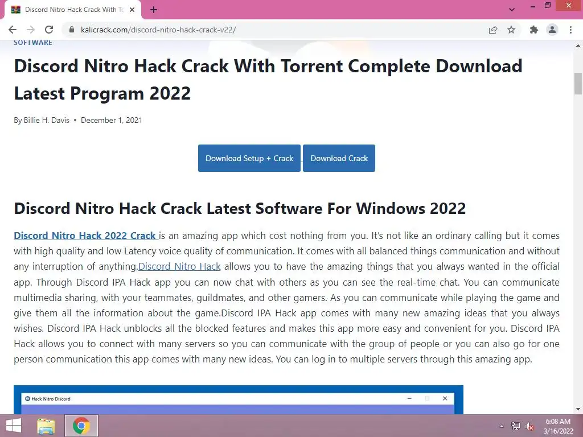
Task: Click the Download Setup + Crack button
Action: point(249,158)
